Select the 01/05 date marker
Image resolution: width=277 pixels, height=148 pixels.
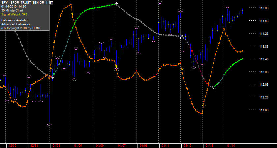pos(78,146)
